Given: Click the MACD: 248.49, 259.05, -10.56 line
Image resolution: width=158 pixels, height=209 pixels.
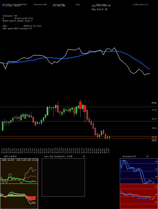Looking at the screenshot, I should click(x=18, y=21).
